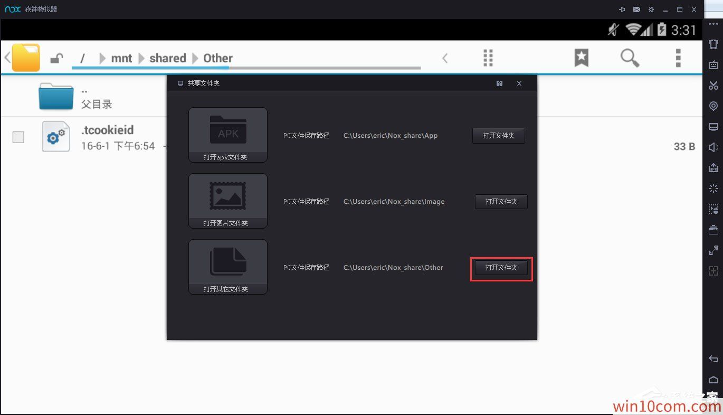Click the unlock padlock icon in path bar
The height and width of the screenshot is (415, 723).
coord(56,59)
